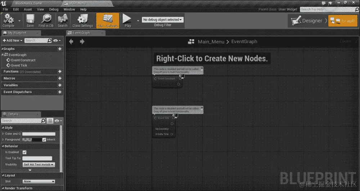Add new event dispatcher plus icon
The width and height of the screenshot is (360, 191).
(x=60, y=92)
